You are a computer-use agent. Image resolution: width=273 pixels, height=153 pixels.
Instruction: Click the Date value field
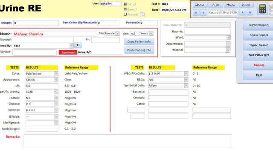pos(174,10)
